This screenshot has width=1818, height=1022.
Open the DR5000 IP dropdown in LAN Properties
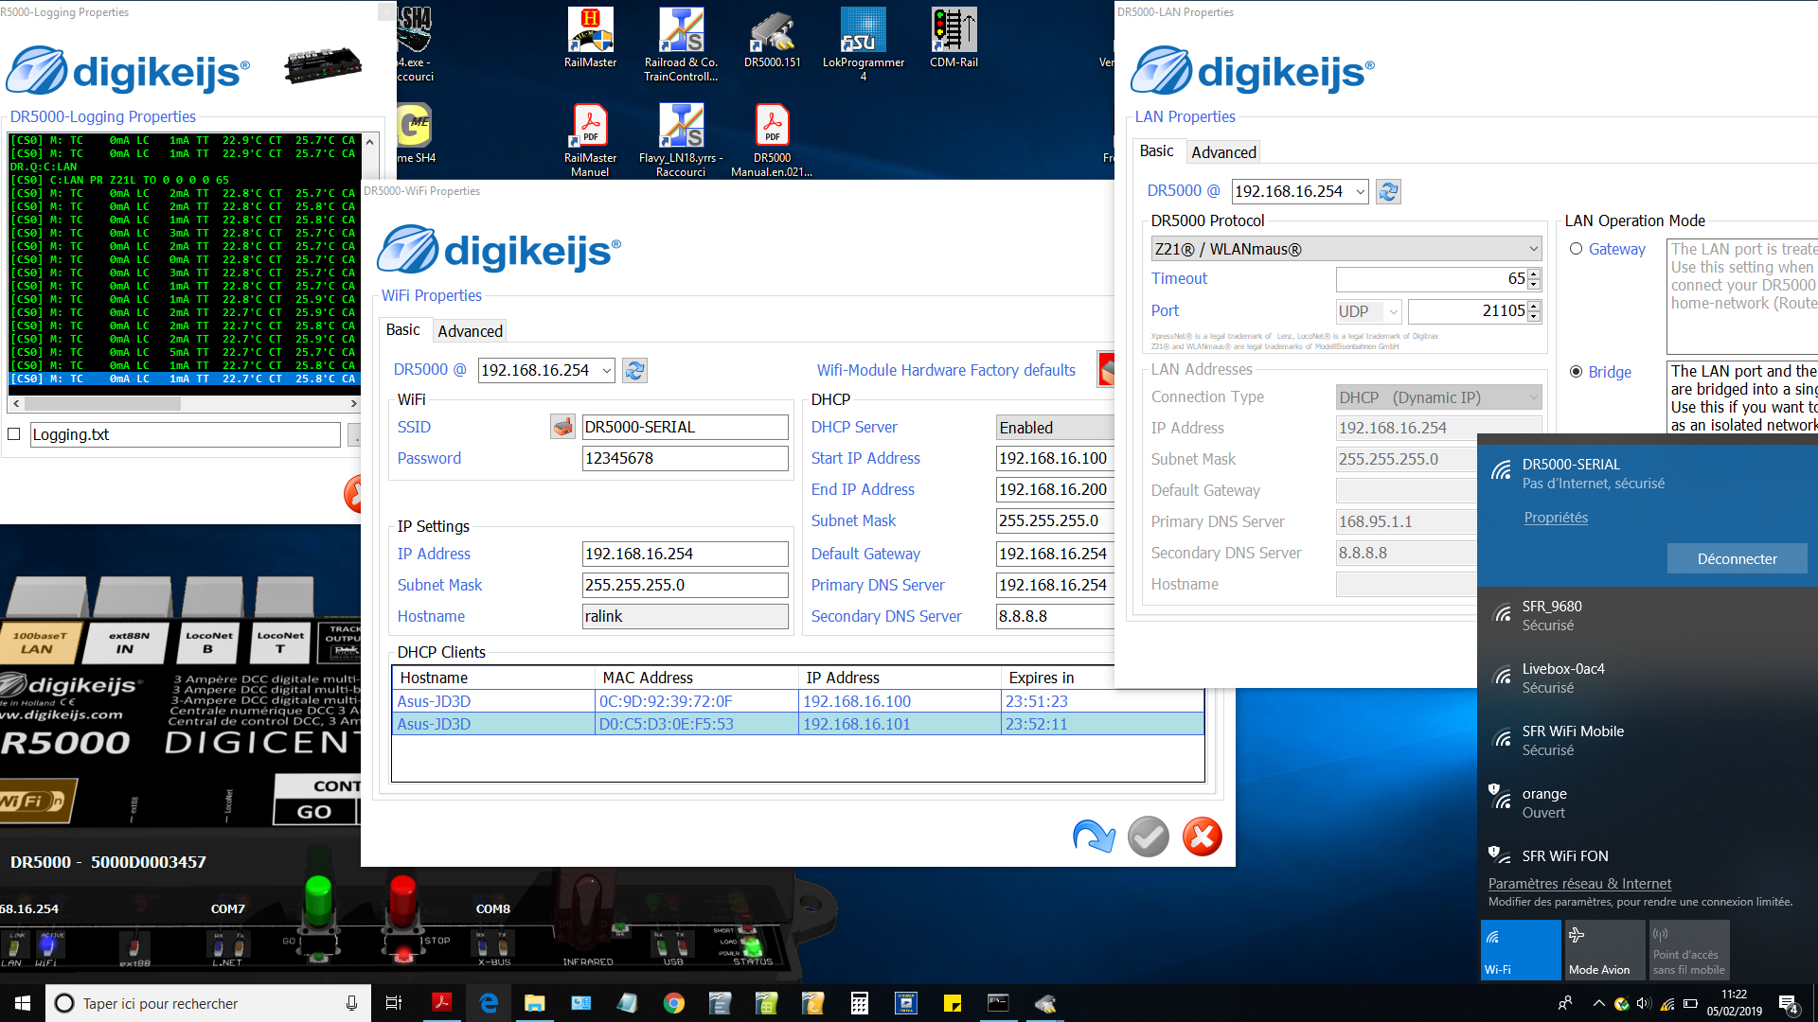pyautogui.click(x=1360, y=191)
